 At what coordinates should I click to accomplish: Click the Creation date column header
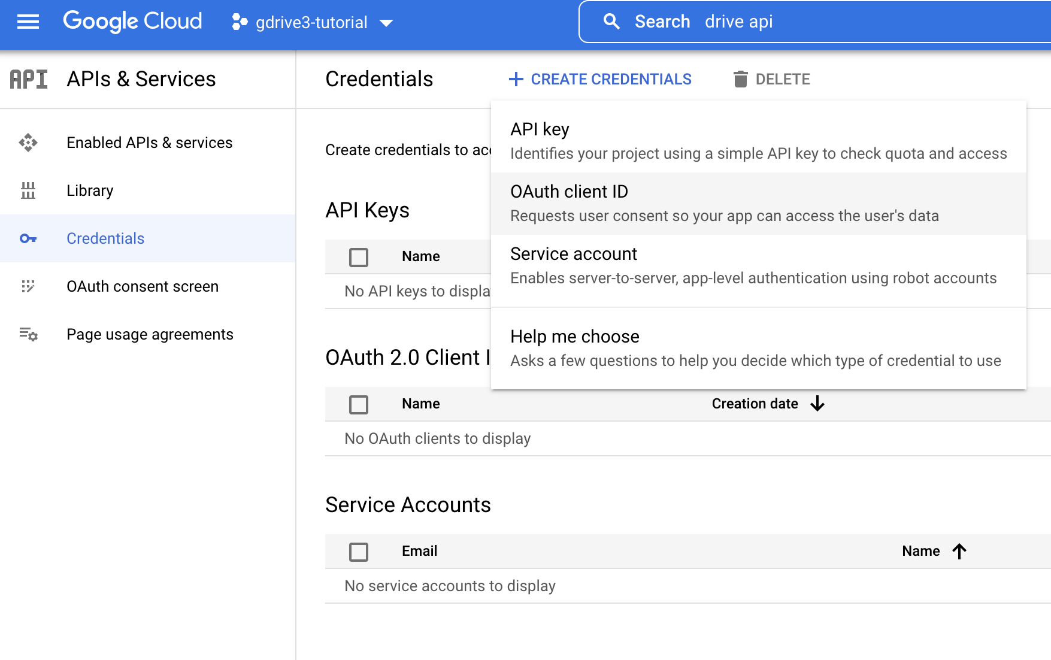(755, 404)
